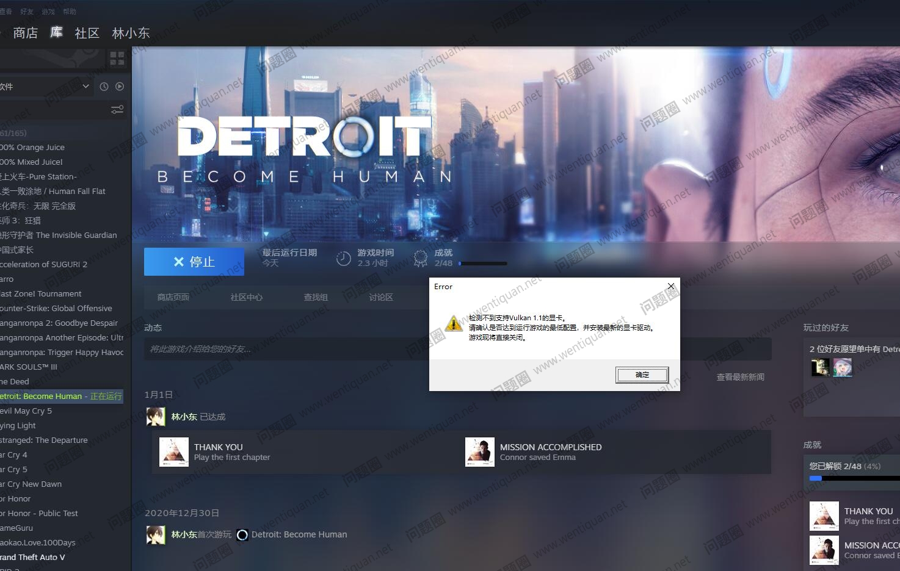The width and height of the screenshot is (900, 571).
Task: Click the recent activity clock icon
Action: tap(104, 87)
